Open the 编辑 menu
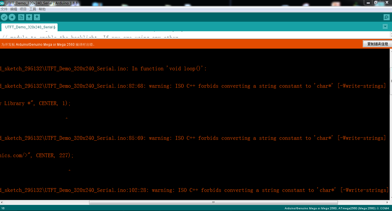The height and width of the screenshot is (211, 392). pyautogui.click(x=14, y=9)
